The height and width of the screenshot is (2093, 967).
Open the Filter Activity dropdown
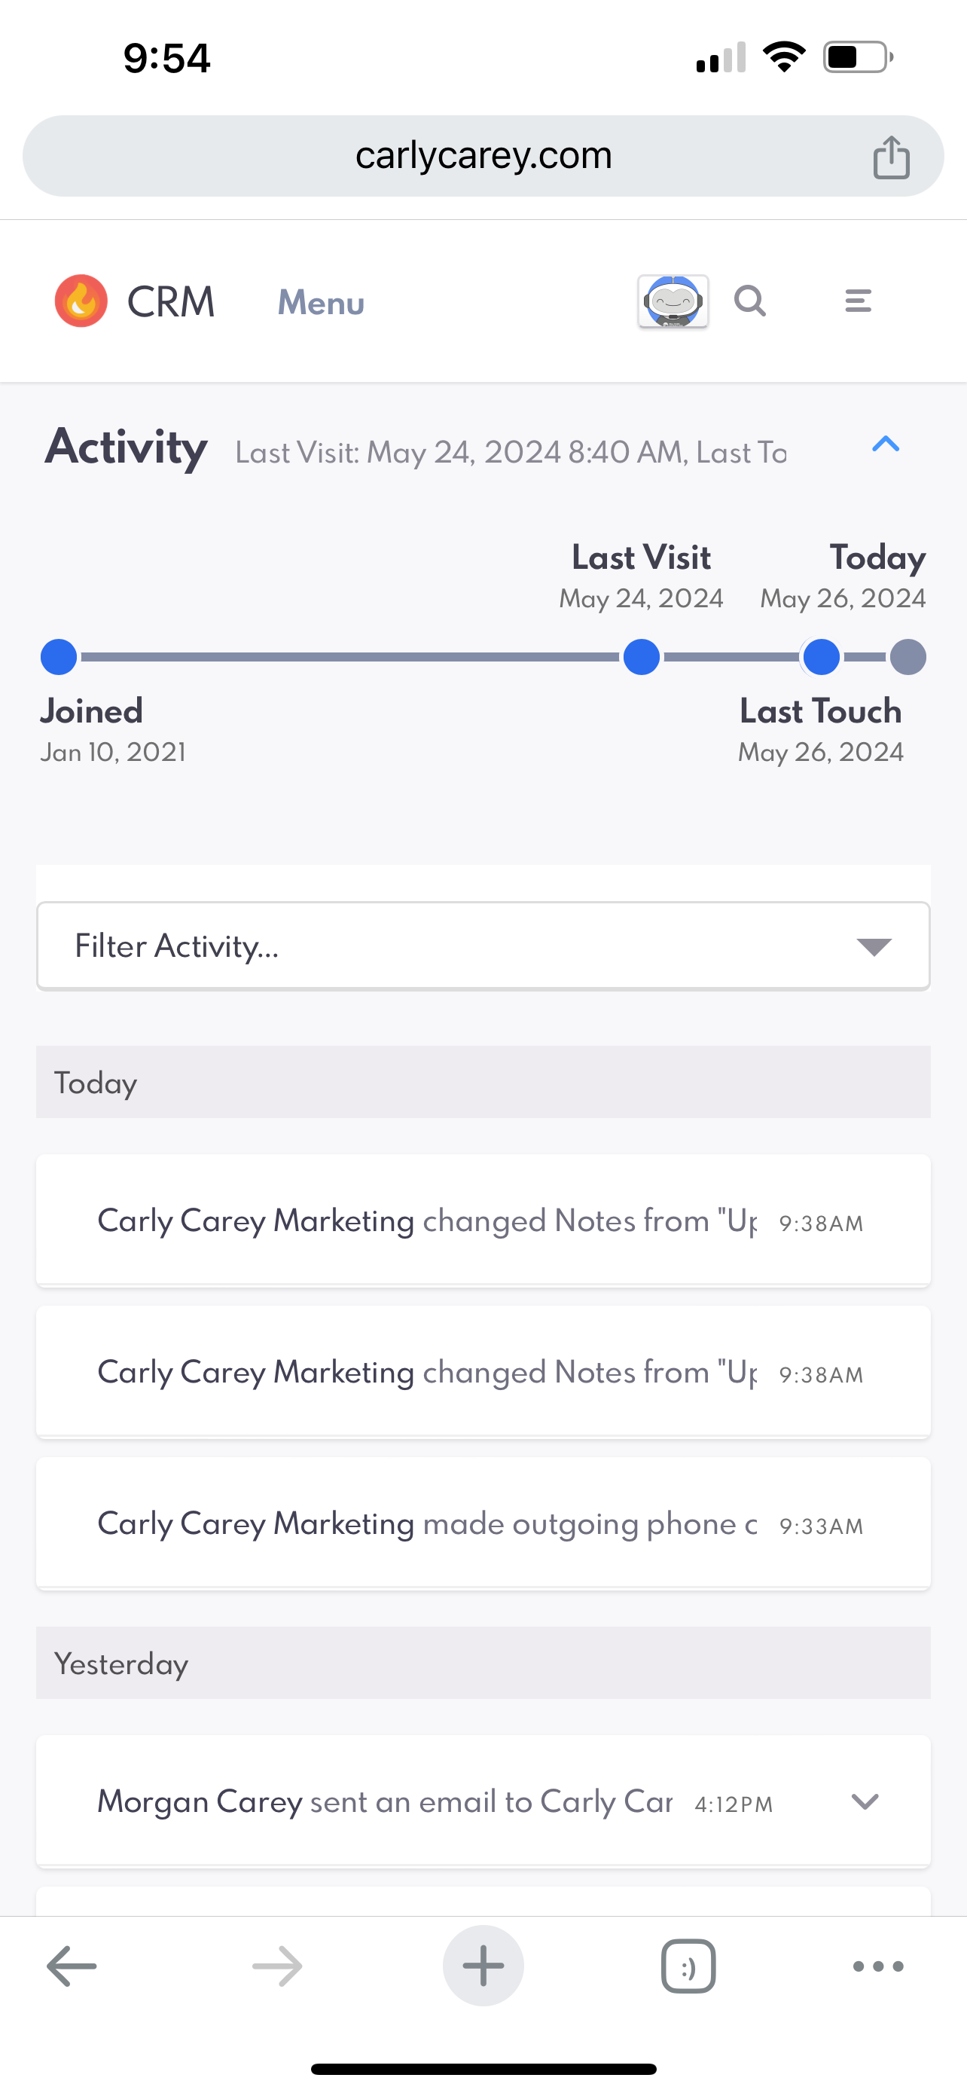click(x=483, y=946)
